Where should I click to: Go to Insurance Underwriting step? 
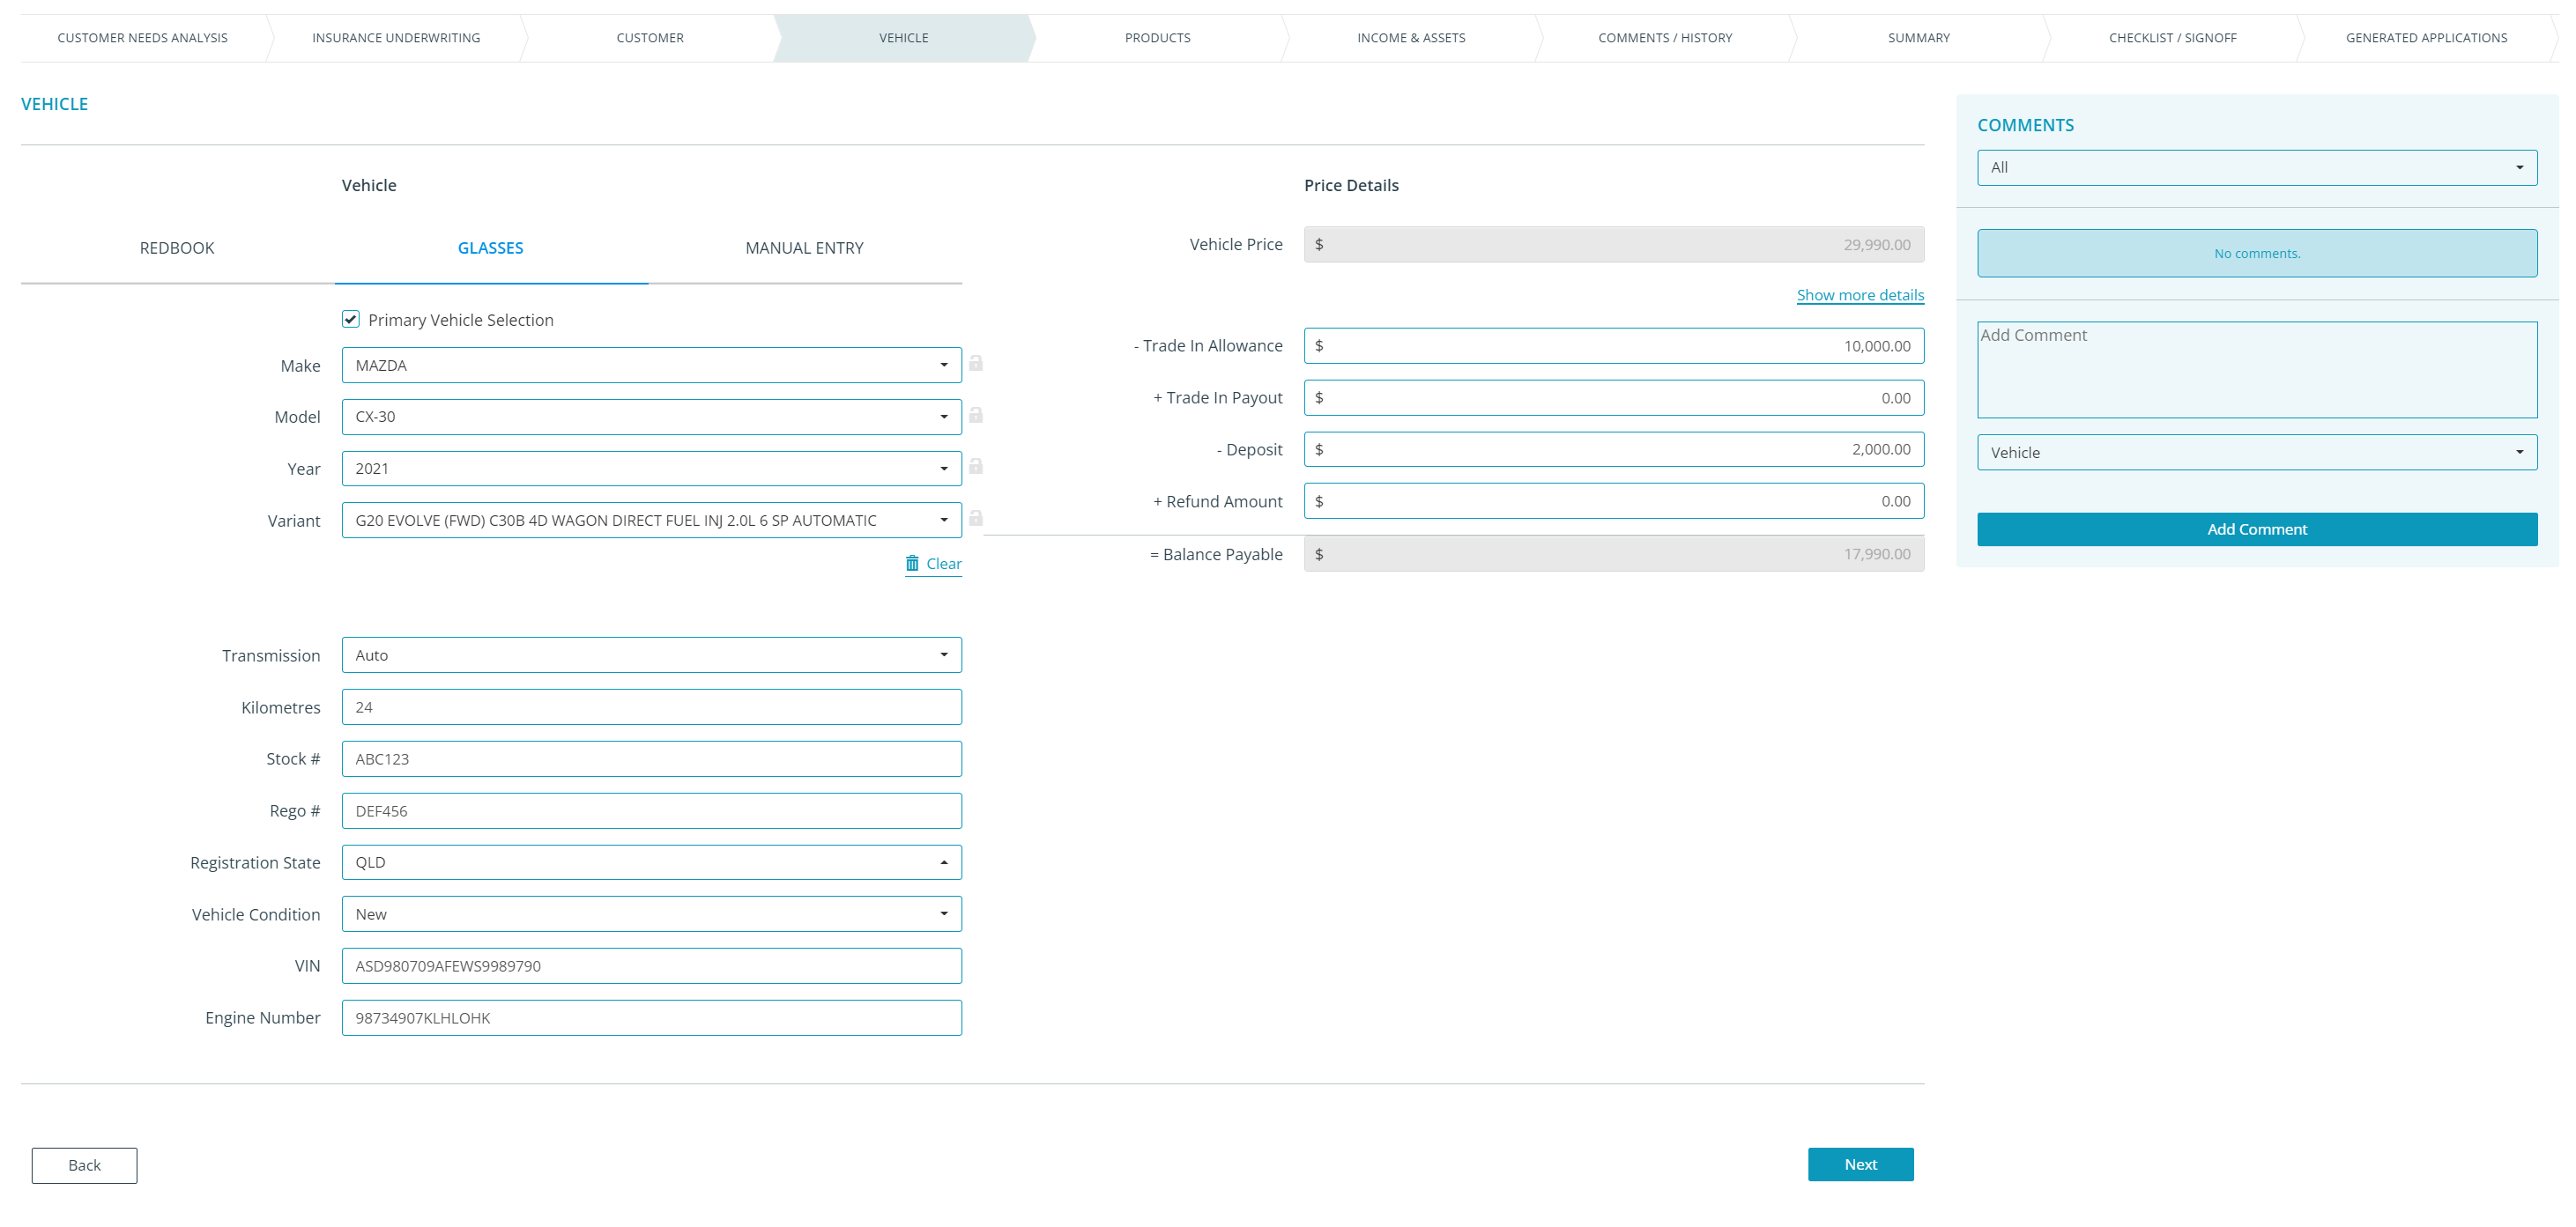(x=396, y=38)
